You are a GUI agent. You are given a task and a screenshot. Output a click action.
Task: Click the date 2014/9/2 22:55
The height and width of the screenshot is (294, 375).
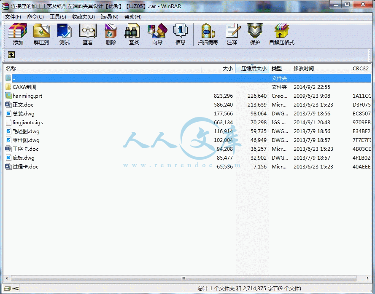[312, 87]
